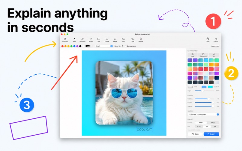This screenshot has width=242, height=151.
Task: Select the near-white background preset
Action: click(217, 82)
